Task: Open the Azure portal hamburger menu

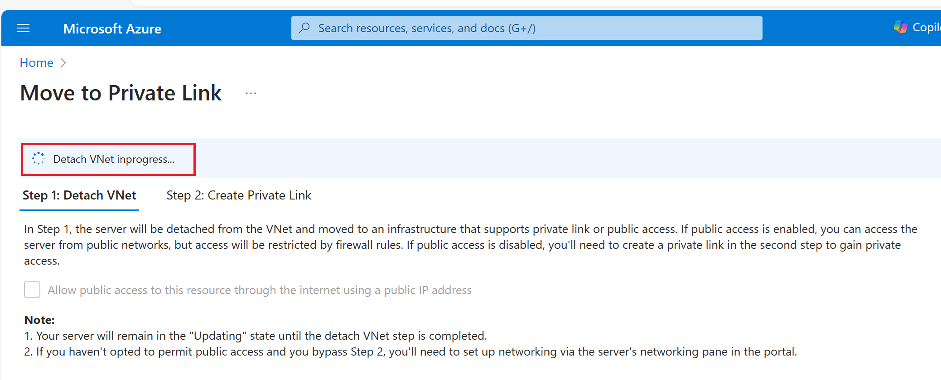Action: point(23,28)
